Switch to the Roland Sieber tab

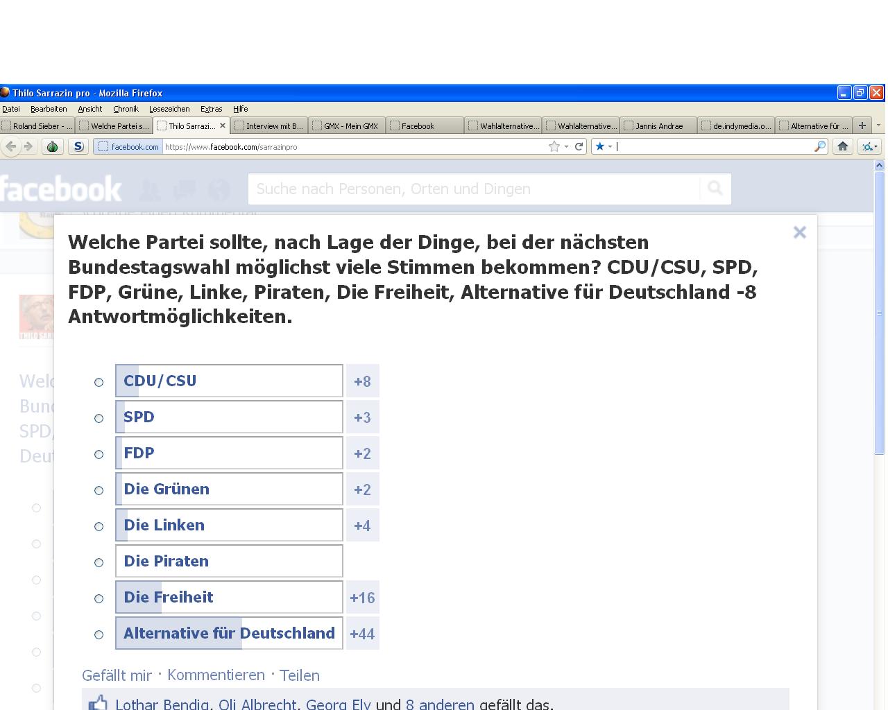click(38, 125)
